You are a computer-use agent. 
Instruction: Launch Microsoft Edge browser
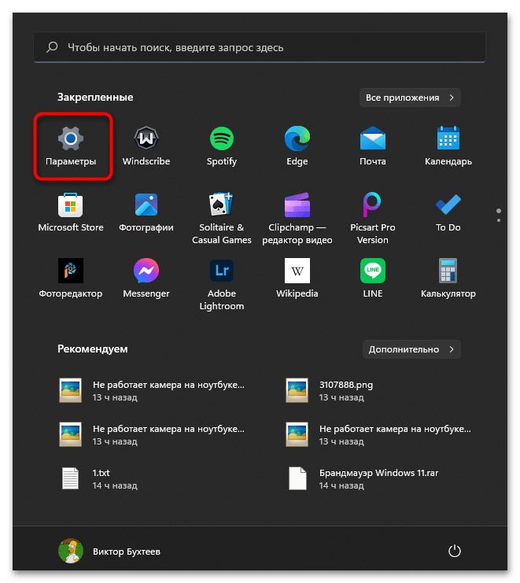click(297, 146)
